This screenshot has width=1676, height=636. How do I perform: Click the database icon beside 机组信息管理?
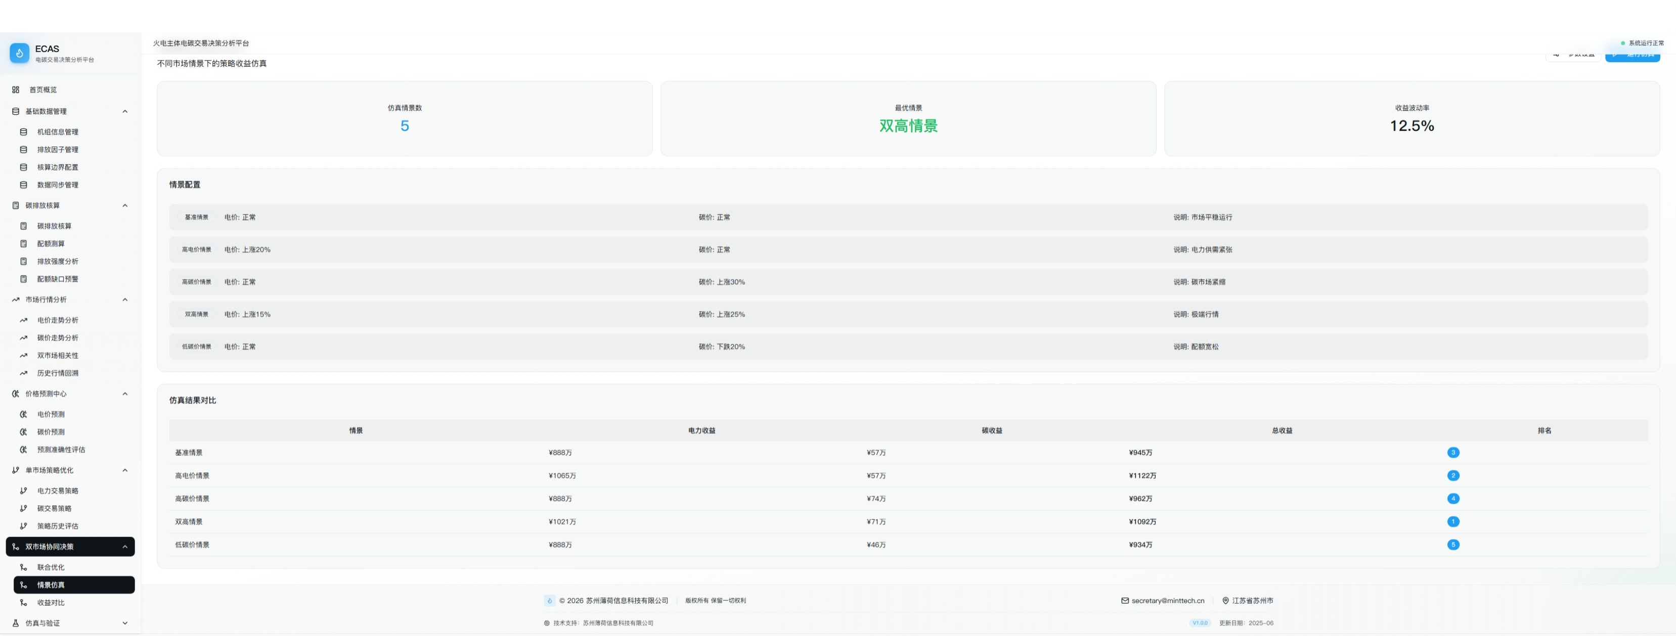pos(23,132)
